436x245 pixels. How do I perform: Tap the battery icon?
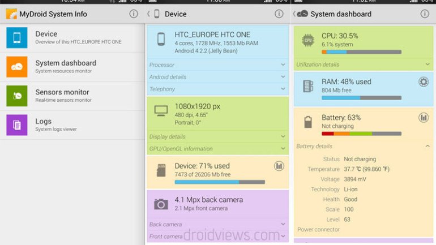pyautogui.click(x=308, y=122)
